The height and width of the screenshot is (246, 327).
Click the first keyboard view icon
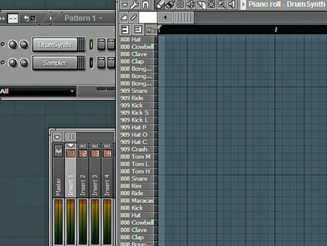point(125,30)
